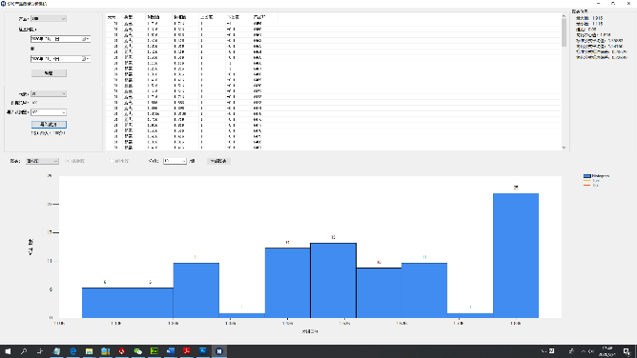Open the Windows Start menu
637x358 pixels.
8,351
